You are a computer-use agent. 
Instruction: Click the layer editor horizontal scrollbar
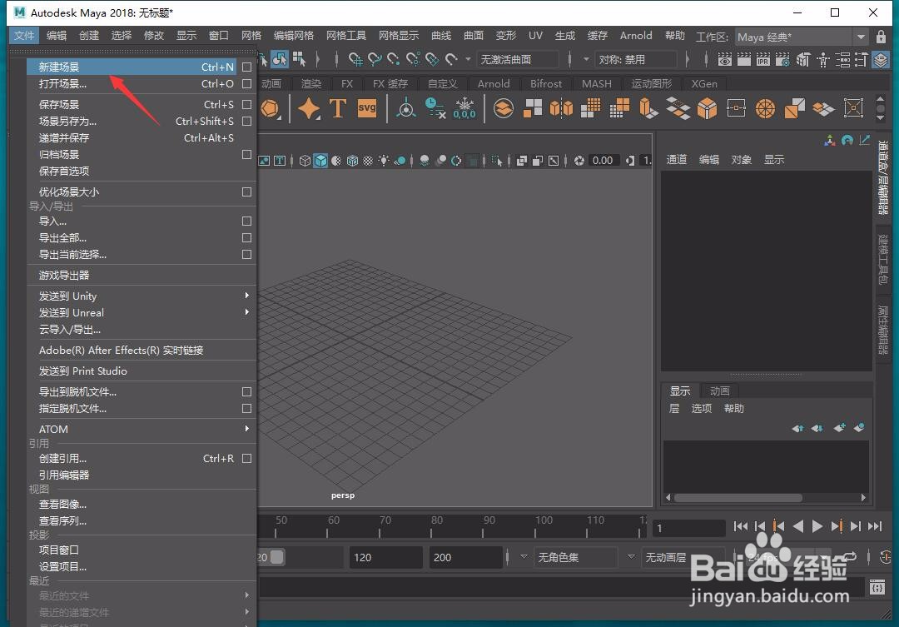(738, 497)
